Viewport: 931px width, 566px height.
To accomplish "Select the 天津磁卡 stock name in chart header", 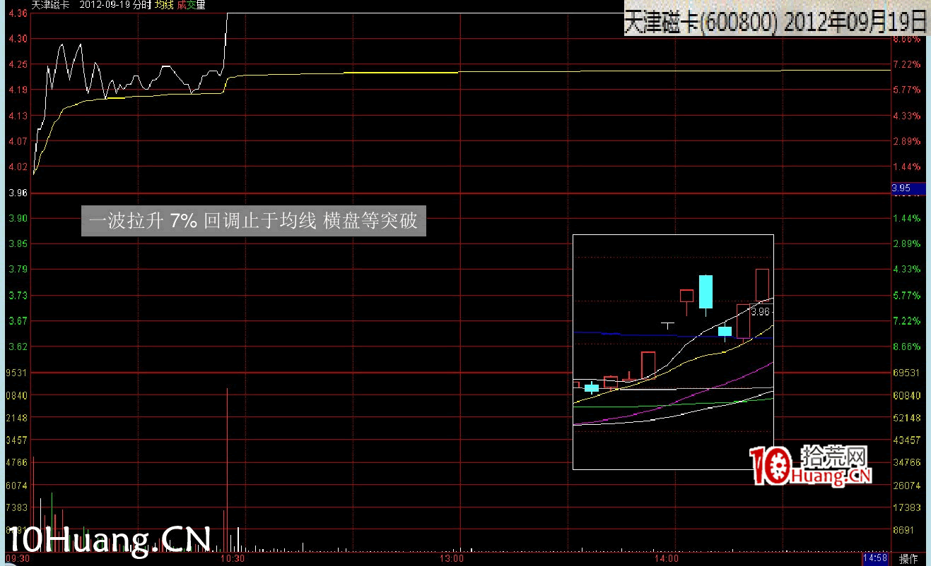I will pyautogui.click(x=50, y=4).
